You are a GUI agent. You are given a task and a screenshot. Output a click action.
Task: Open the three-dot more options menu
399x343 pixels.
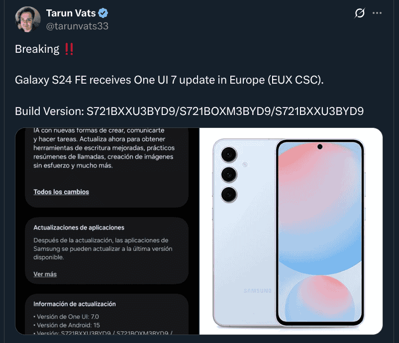[x=377, y=13]
